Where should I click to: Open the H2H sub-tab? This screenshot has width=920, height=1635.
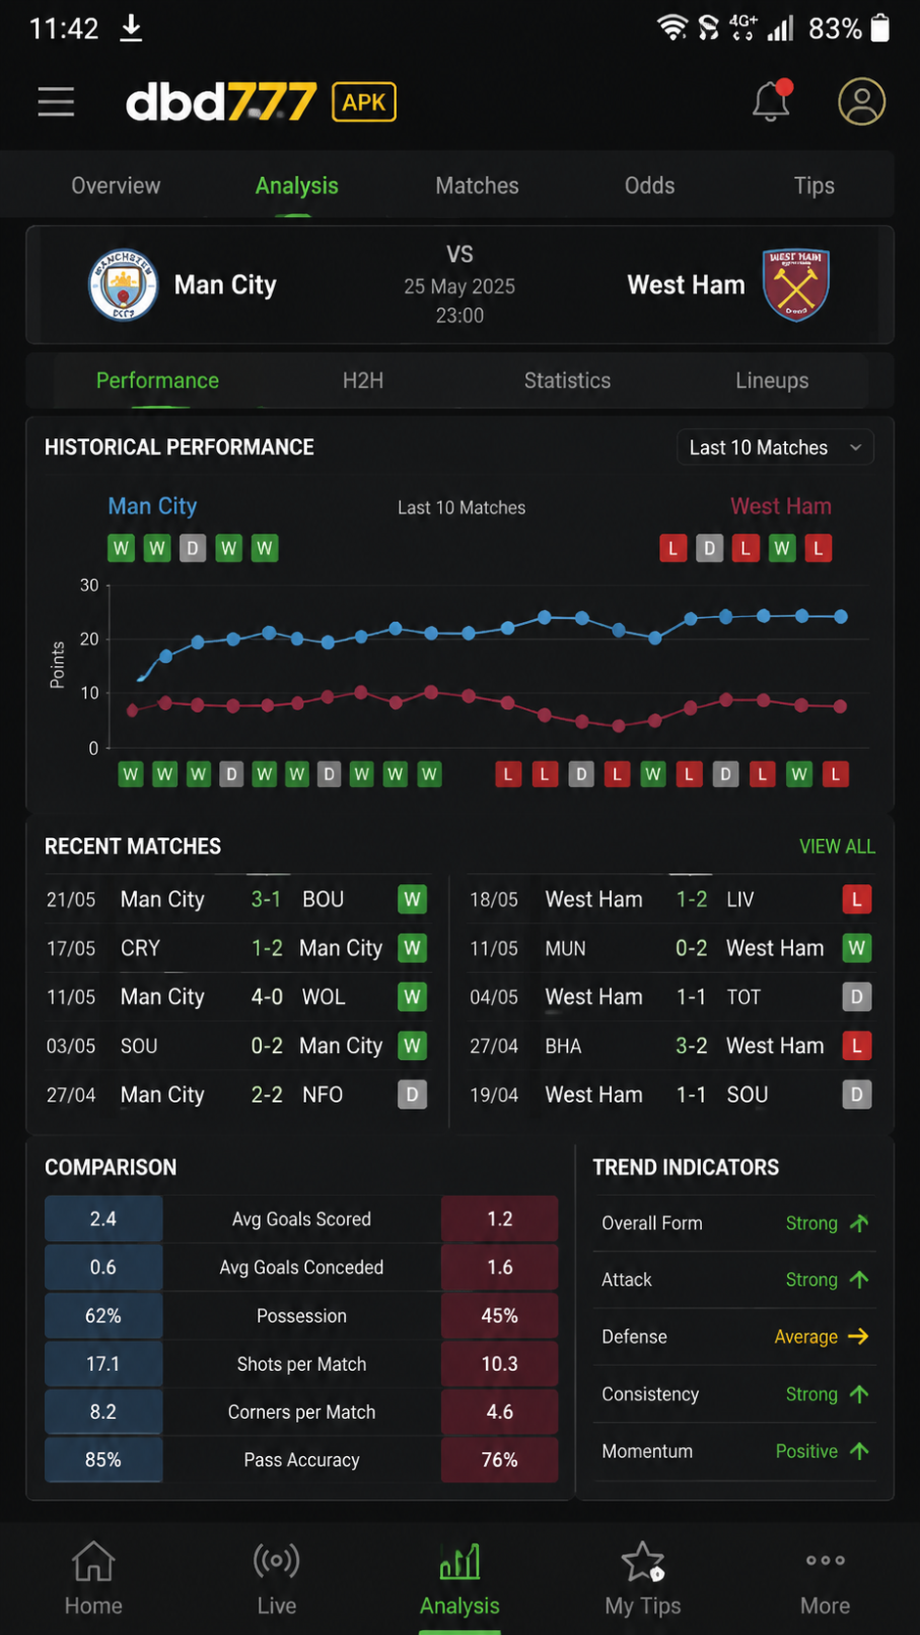pos(363,380)
